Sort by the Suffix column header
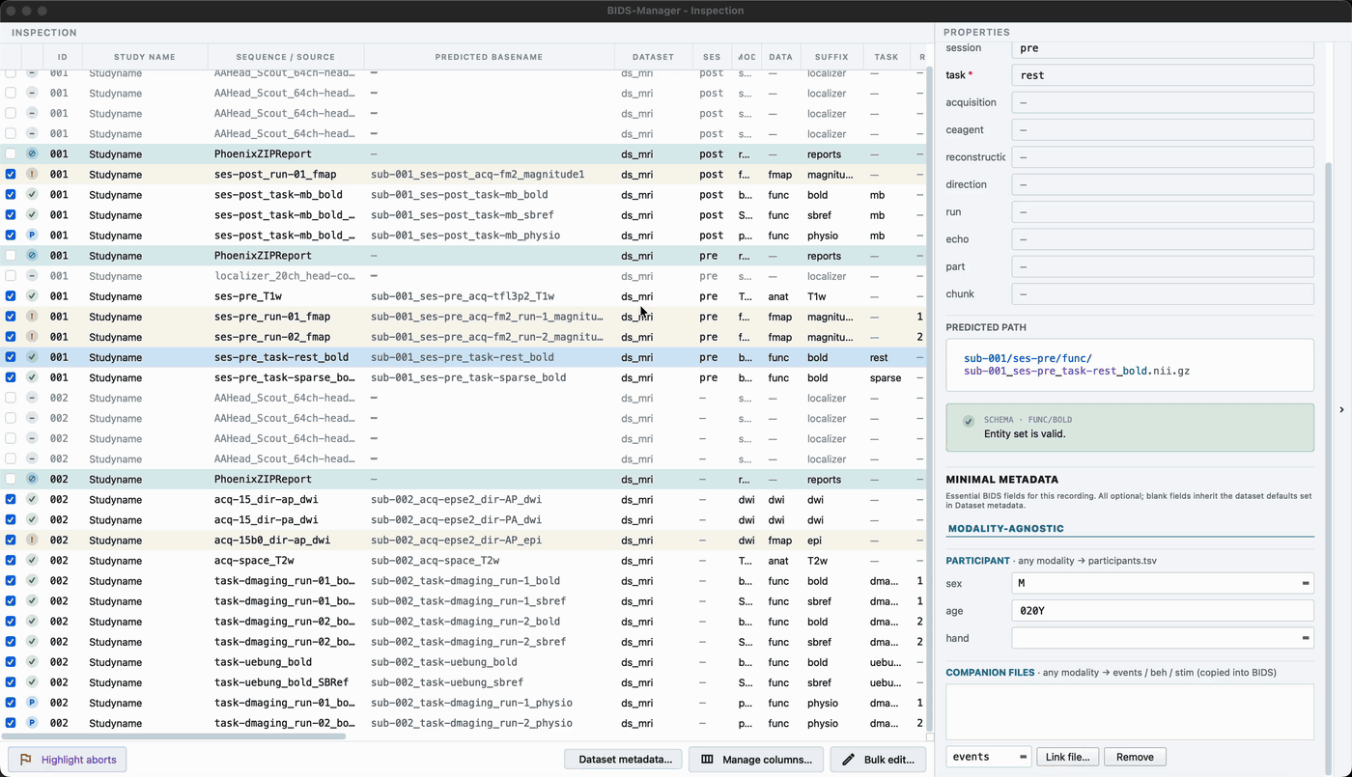 click(831, 57)
